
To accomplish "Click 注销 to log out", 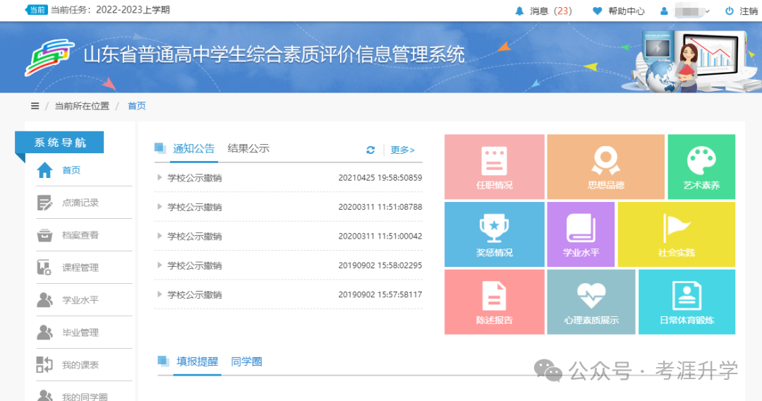I will 749,11.
